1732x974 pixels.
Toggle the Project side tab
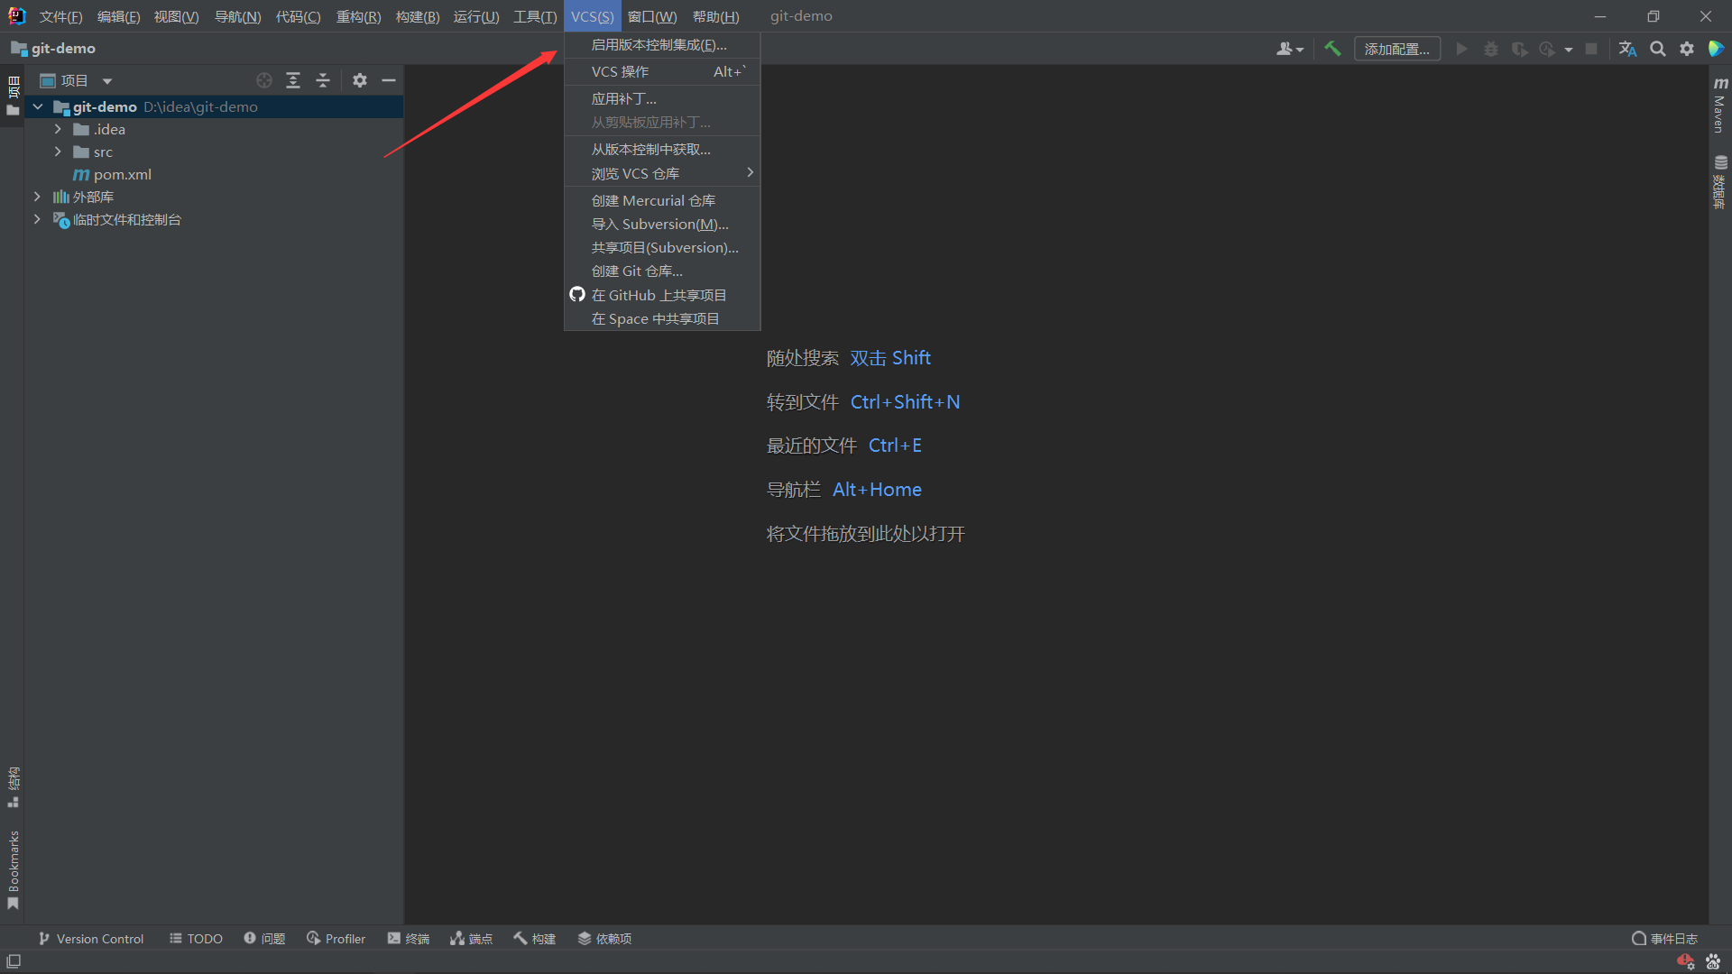pyautogui.click(x=13, y=96)
